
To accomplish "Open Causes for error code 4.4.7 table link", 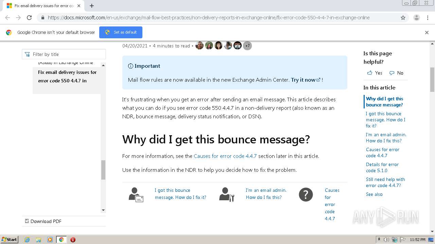I will coord(332,204).
